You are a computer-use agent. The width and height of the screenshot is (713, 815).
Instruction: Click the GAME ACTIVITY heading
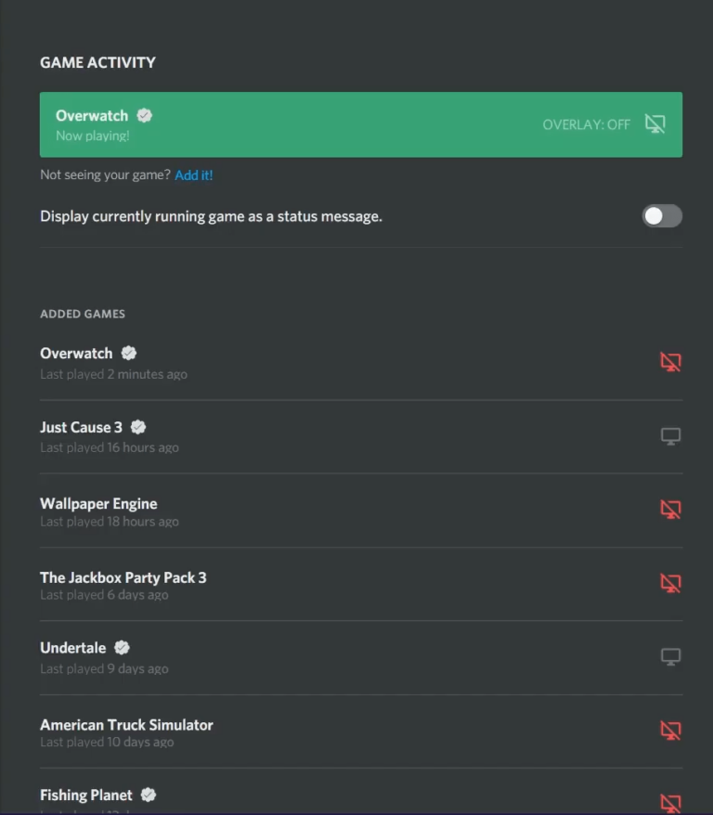pos(97,62)
